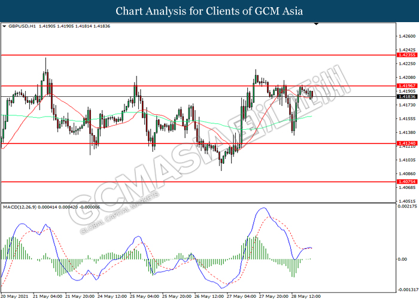Select the 1.41967 red price label

pyautogui.click(x=406, y=86)
